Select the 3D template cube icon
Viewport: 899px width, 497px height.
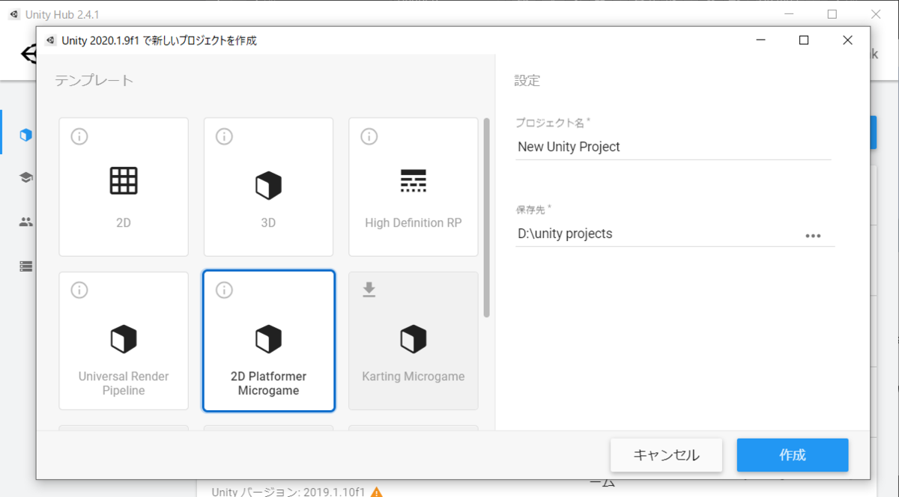click(x=268, y=186)
